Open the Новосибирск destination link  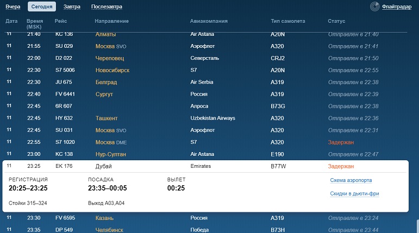[112, 70]
